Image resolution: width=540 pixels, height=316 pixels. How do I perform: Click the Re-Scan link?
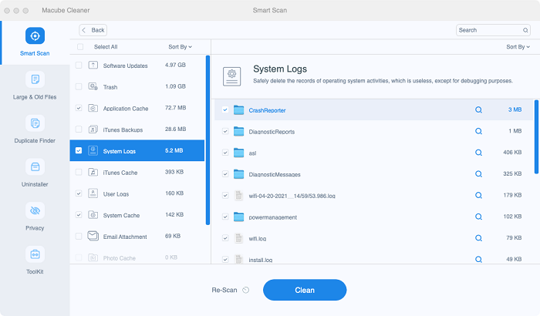pyautogui.click(x=224, y=291)
